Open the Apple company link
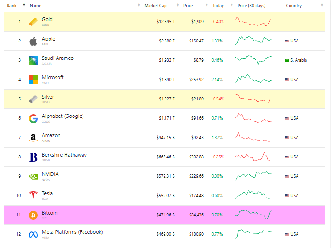Image resolution: width=331 pixels, height=248 pixels. click(x=49, y=39)
